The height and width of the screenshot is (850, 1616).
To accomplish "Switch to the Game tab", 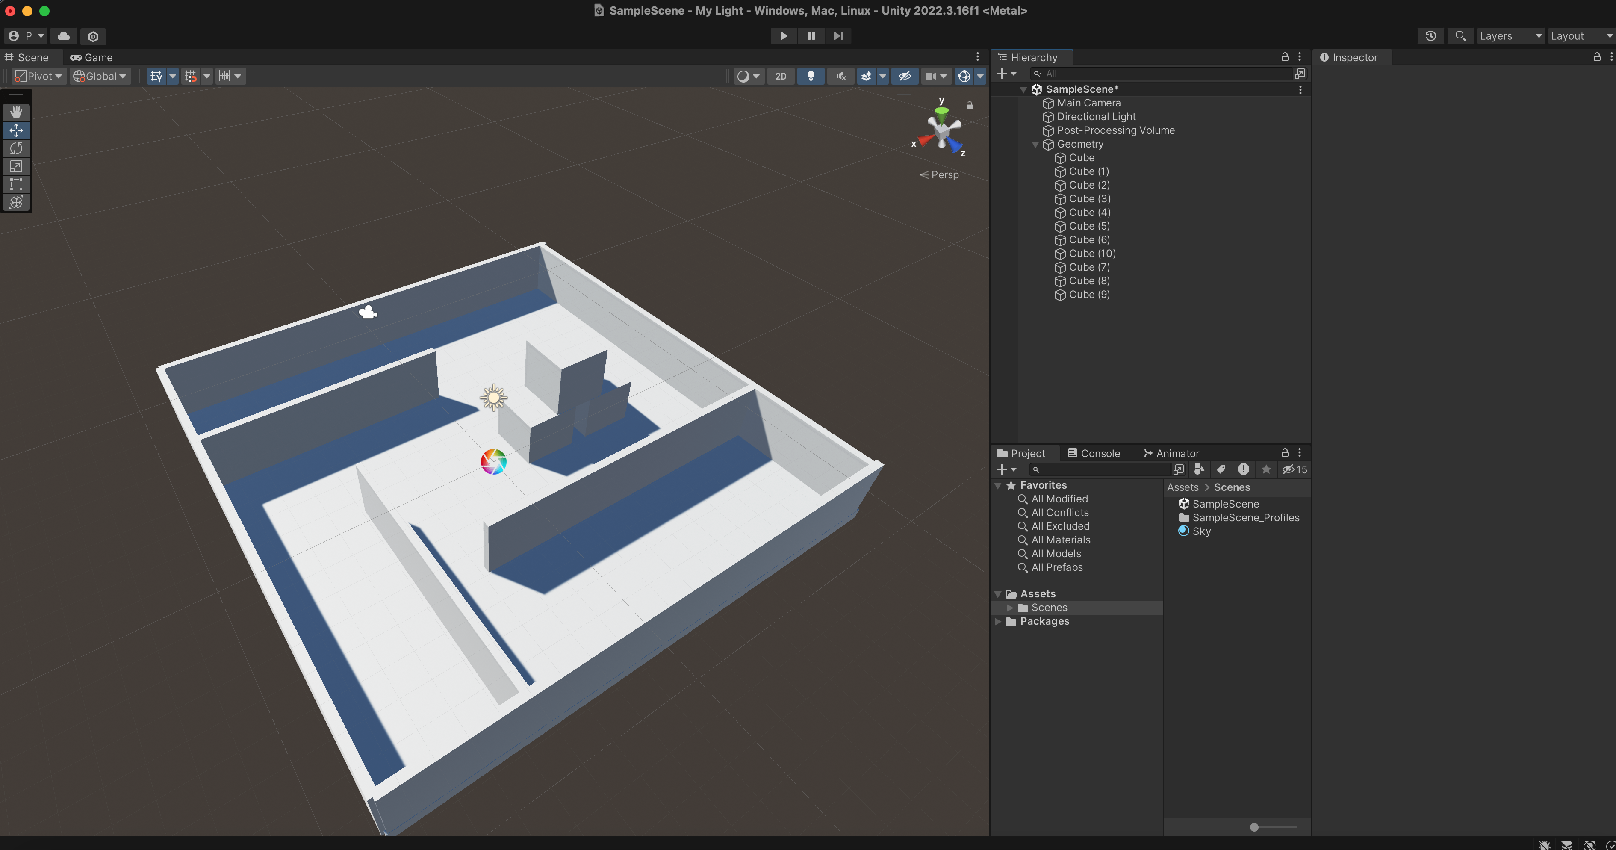I will (91, 57).
